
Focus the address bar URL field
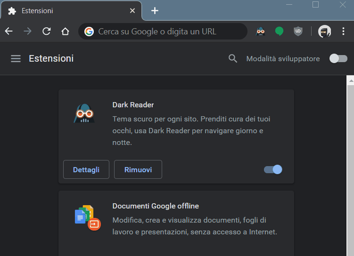click(x=163, y=32)
